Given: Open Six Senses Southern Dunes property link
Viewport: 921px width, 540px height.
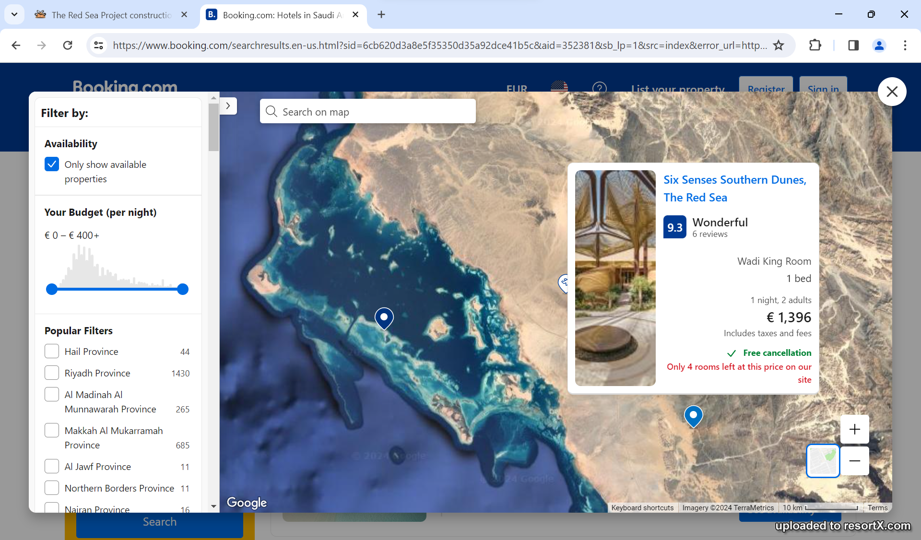Looking at the screenshot, I should click(x=735, y=188).
